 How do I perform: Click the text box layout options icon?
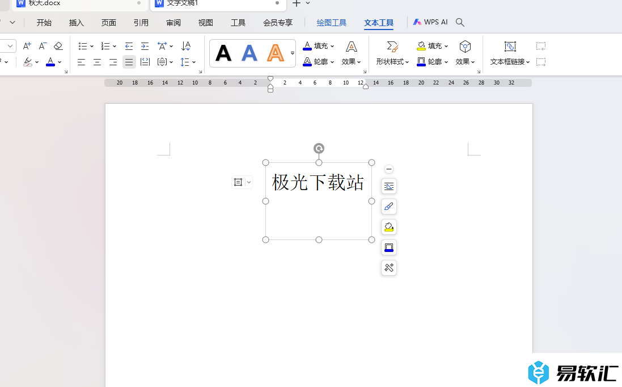pos(238,182)
